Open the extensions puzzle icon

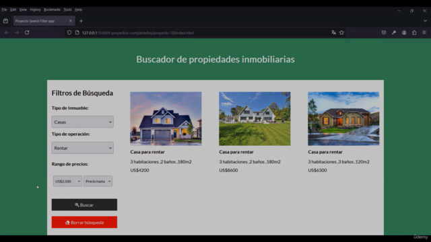coord(414,33)
